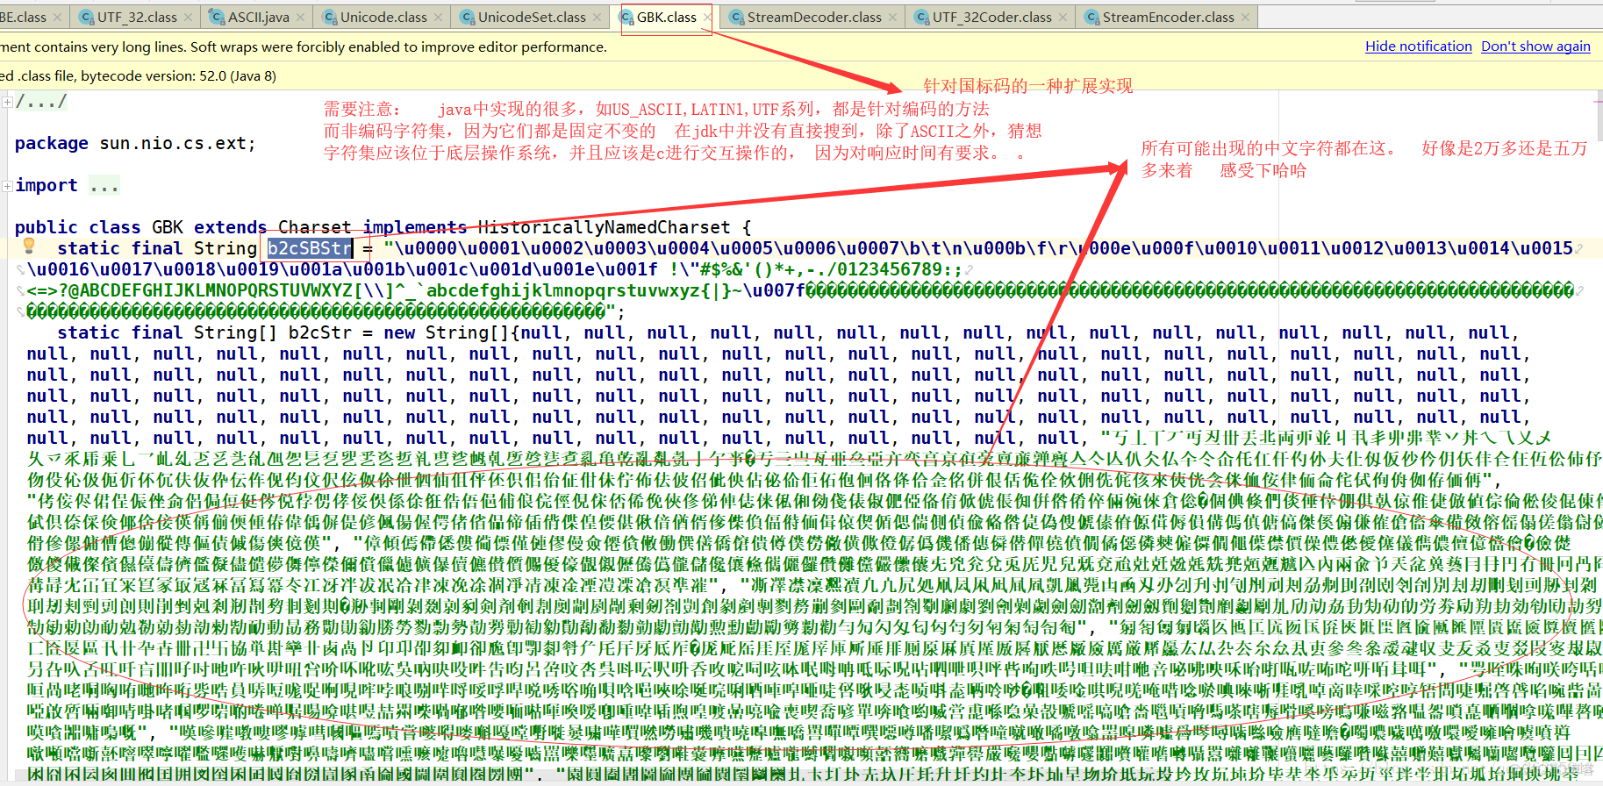
Task: Close the BE.class tab
Action: coord(58,18)
